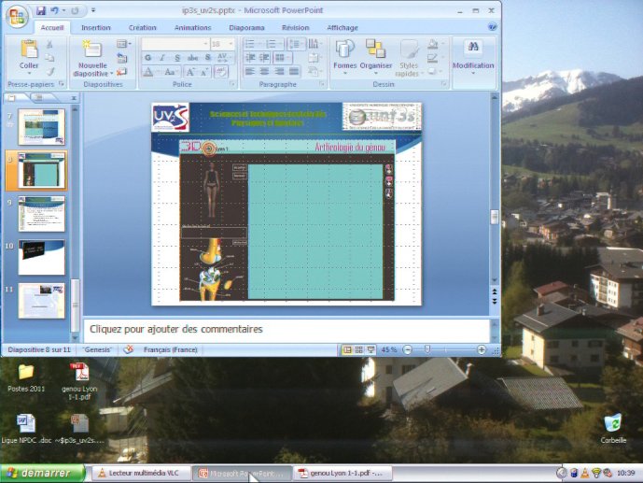Start slideshow from status bar view button
The width and height of the screenshot is (643, 483).
370,349
